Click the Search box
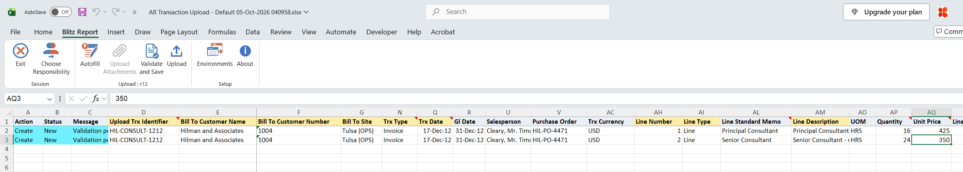The height and width of the screenshot is (172, 963). (518, 12)
